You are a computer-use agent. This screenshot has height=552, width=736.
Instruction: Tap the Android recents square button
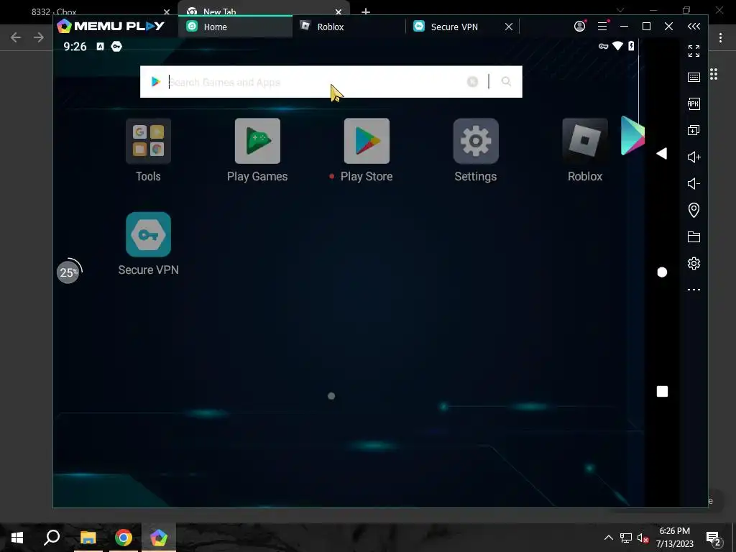(x=662, y=392)
